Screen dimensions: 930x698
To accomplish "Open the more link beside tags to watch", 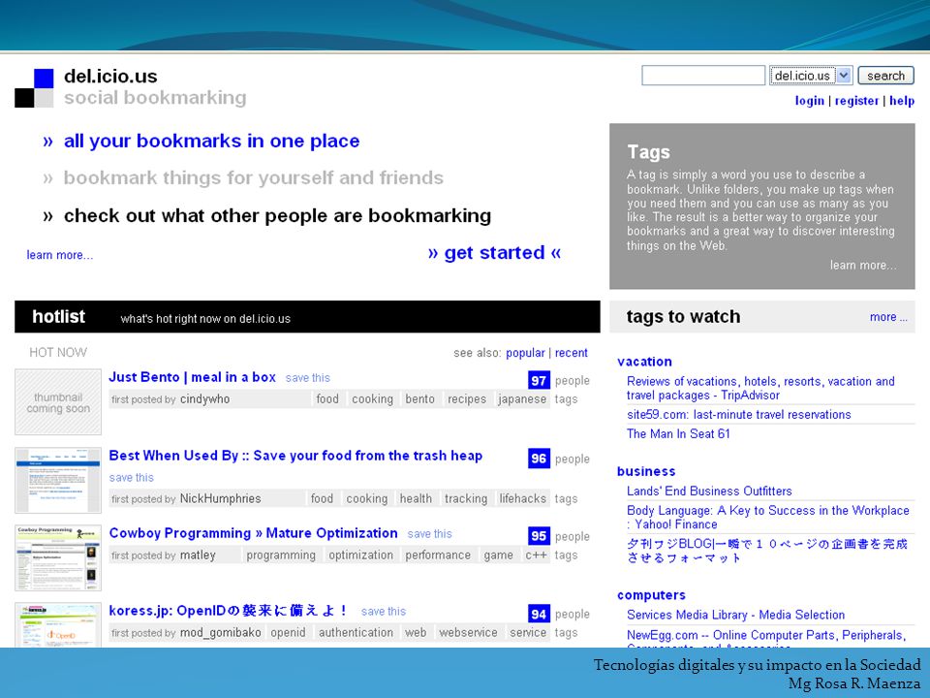I will (x=888, y=317).
